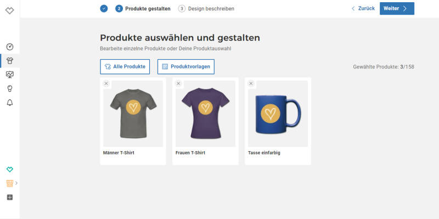The image size is (439, 219).
Task: Go back with the Zurück link
Action: point(363,9)
